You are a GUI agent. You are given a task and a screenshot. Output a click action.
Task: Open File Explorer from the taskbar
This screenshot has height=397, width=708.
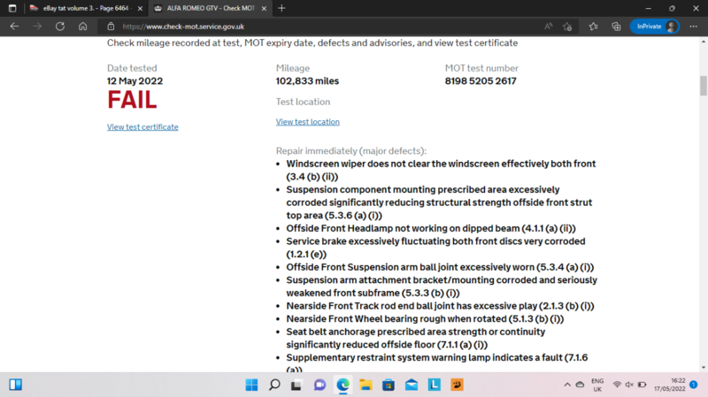tap(366, 385)
